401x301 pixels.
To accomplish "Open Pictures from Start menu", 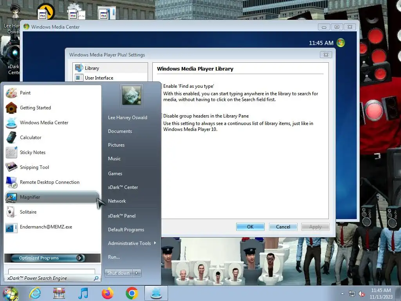I will pos(116,145).
